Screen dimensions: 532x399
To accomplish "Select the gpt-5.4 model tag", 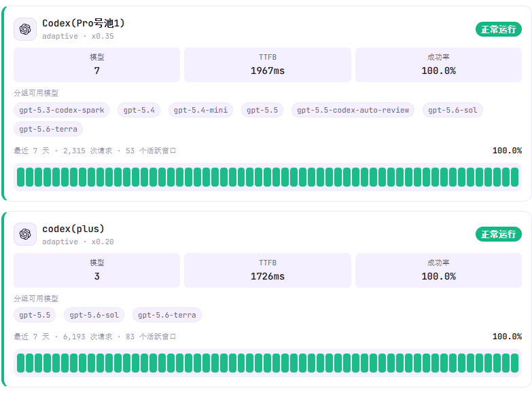I will click(139, 110).
